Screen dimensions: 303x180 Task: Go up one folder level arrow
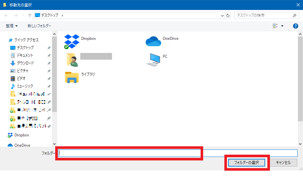click(x=30, y=15)
